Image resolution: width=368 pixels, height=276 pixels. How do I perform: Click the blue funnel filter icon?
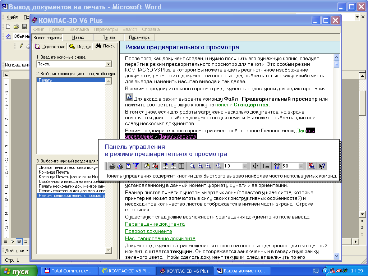[136, 166]
